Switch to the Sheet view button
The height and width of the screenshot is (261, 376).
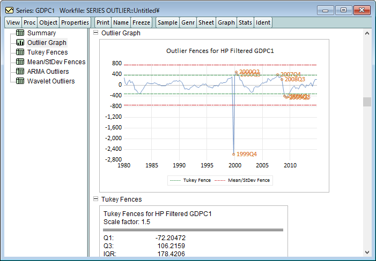click(206, 22)
